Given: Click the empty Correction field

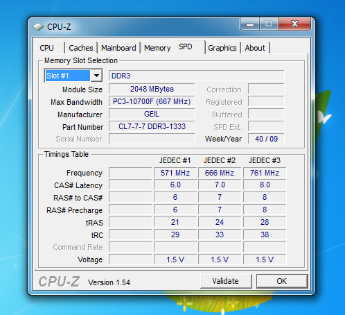Looking at the screenshot, I should coord(266,89).
